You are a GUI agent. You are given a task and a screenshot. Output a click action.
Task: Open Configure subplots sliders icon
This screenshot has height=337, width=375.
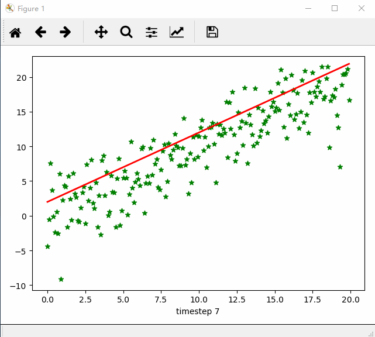(x=152, y=32)
